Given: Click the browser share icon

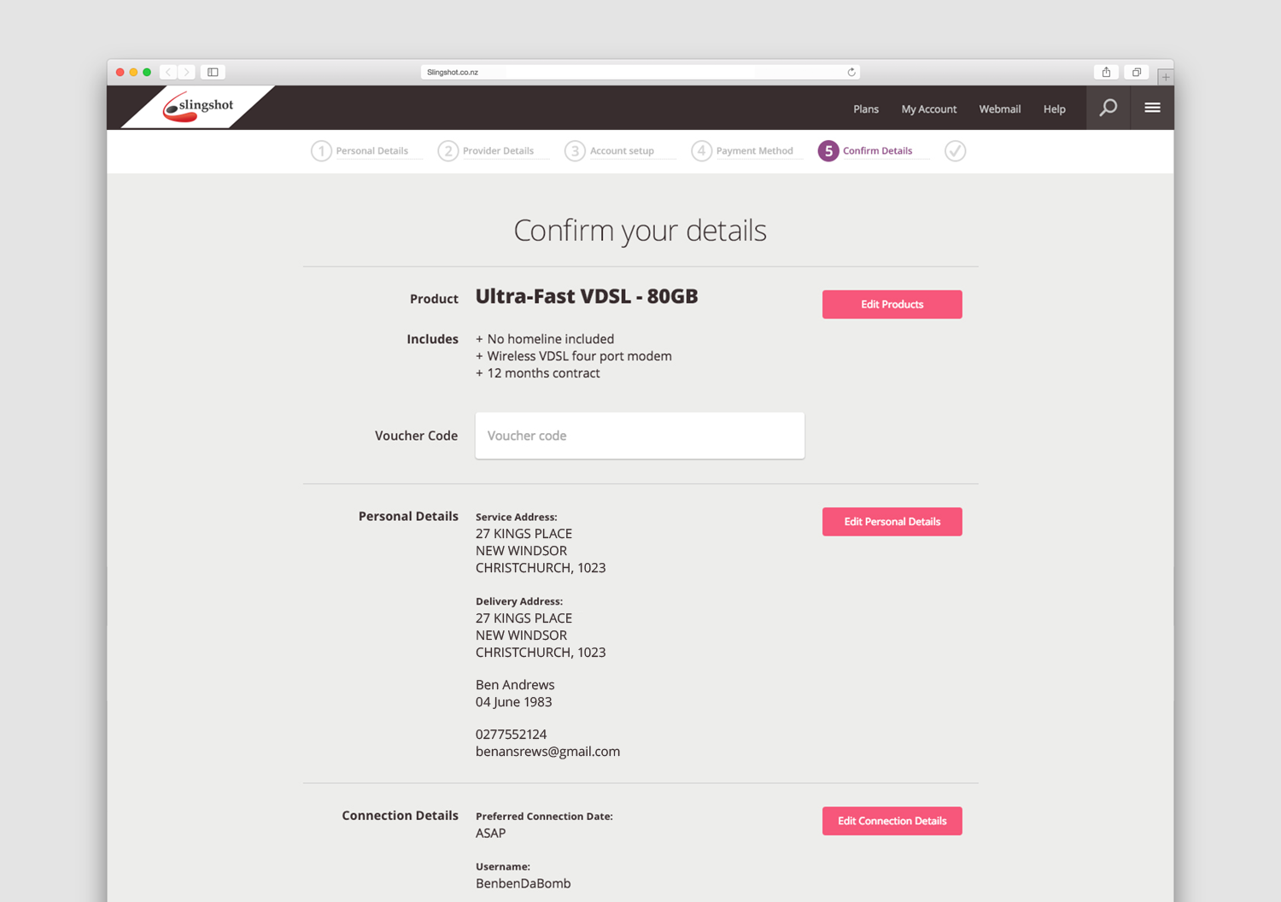Looking at the screenshot, I should pos(1106,73).
